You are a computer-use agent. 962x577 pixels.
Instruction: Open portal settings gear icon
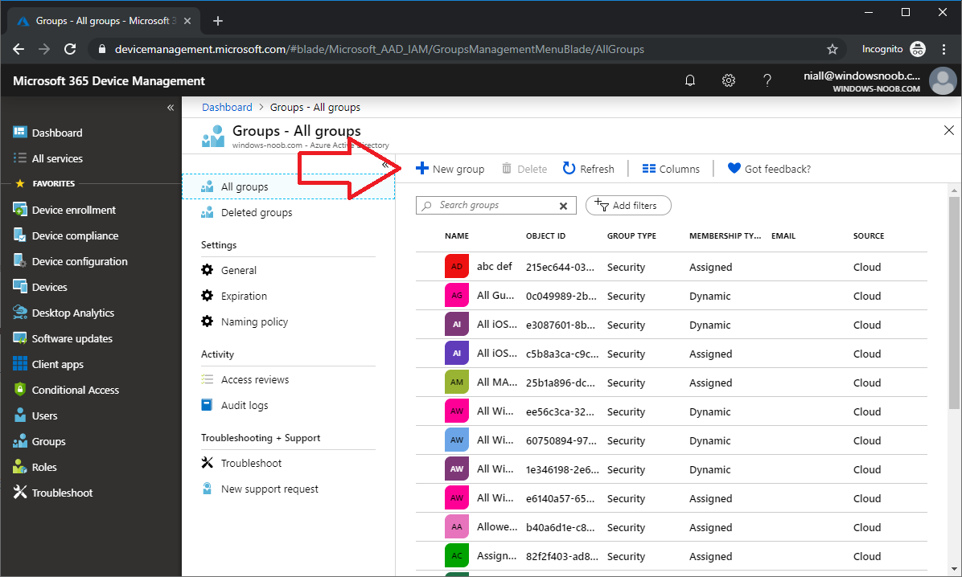pos(728,80)
